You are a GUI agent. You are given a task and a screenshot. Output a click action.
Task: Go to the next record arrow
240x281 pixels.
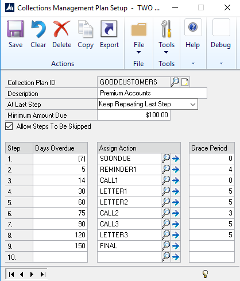32,275
